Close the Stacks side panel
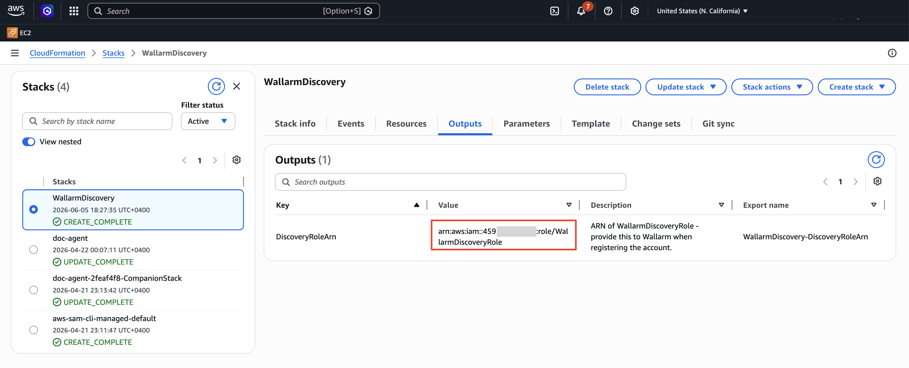This screenshot has width=909, height=368. (236, 86)
